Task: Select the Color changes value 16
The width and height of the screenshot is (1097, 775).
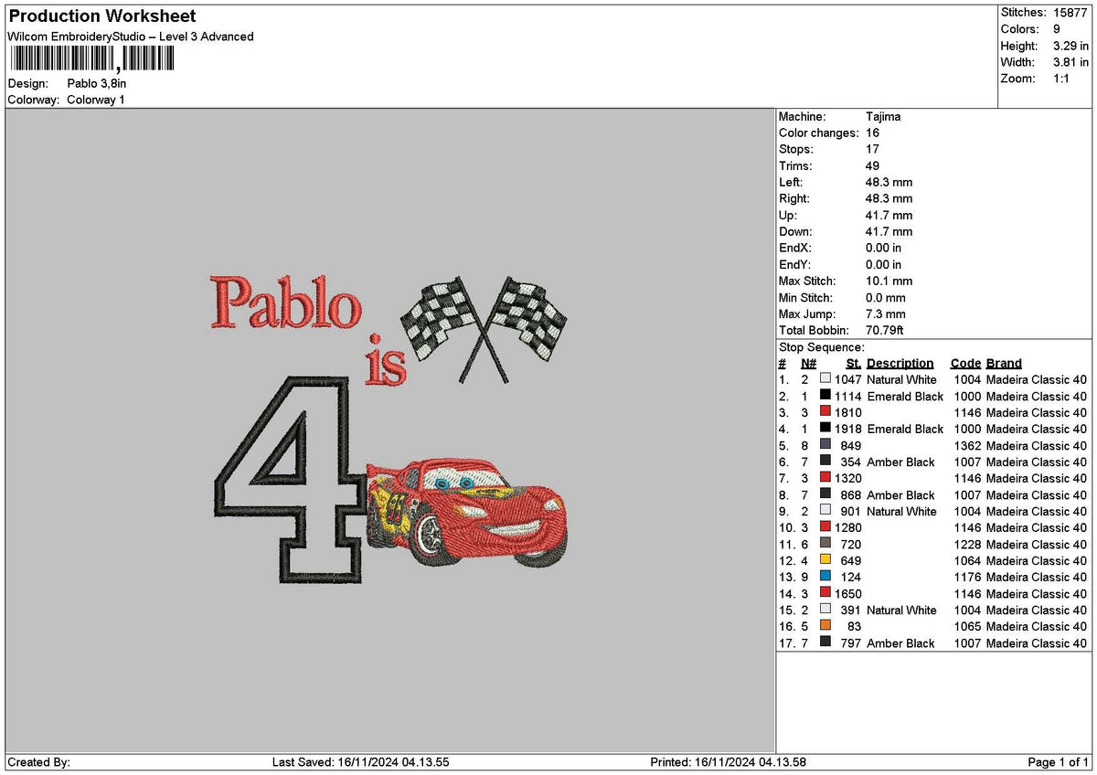Action: (872, 133)
